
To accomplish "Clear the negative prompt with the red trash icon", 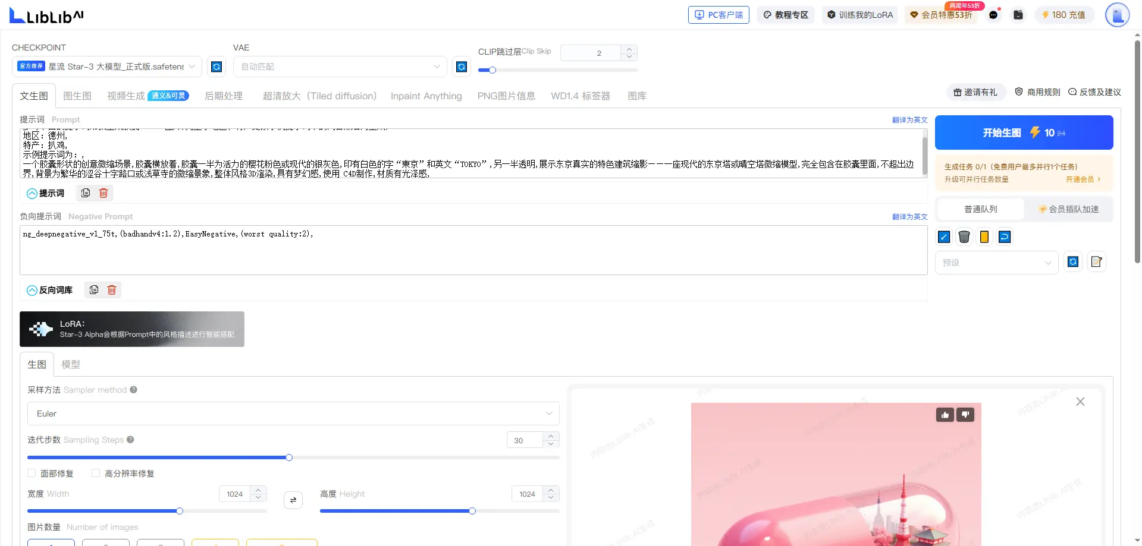I will [x=112, y=290].
